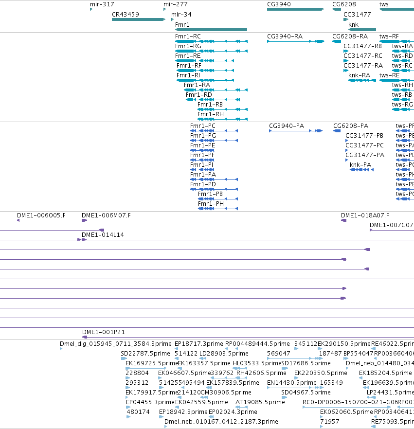
Task: Select the DME1-006O05.F clone label
Action: pos(41,215)
